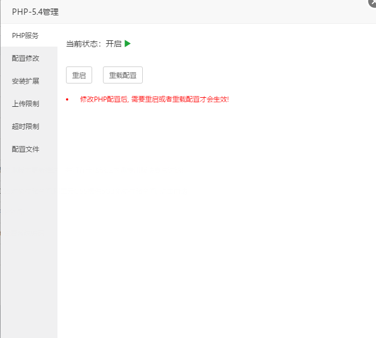Go to the 超时限制 tab
The width and height of the screenshot is (376, 338).
click(29, 127)
